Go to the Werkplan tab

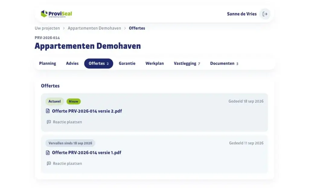(155, 63)
